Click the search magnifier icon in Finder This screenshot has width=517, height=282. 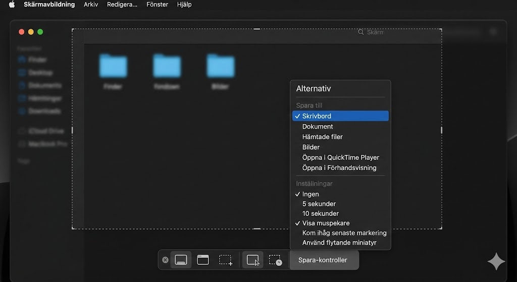coord(360,32)
